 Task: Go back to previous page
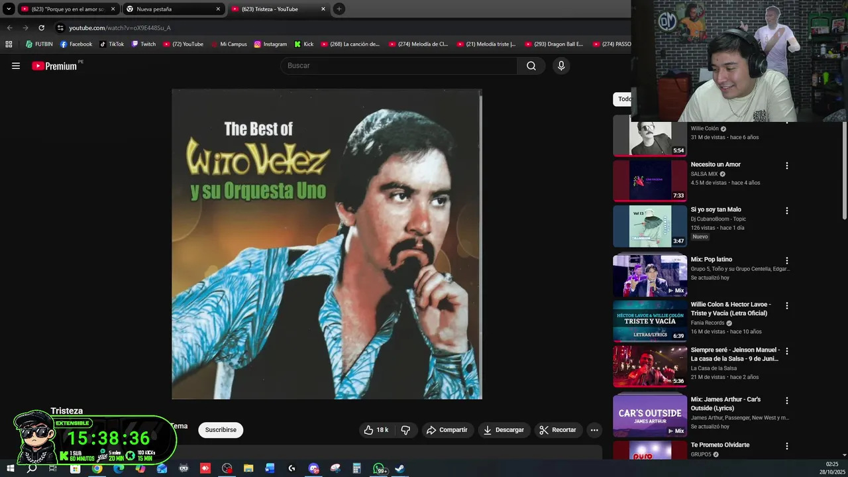[x=9, y=28]
